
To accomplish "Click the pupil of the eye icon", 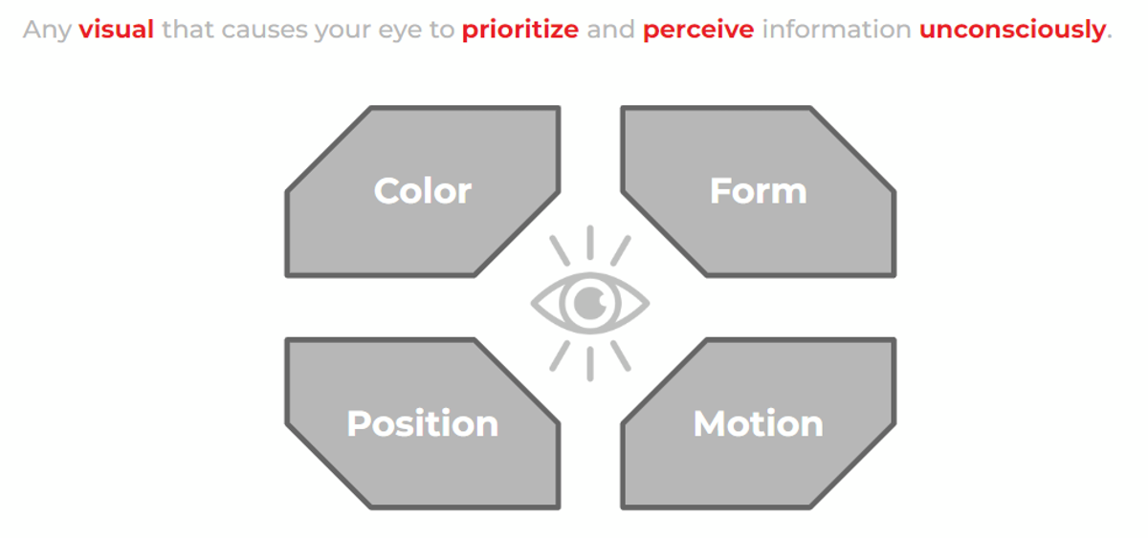I will (590, 304).
